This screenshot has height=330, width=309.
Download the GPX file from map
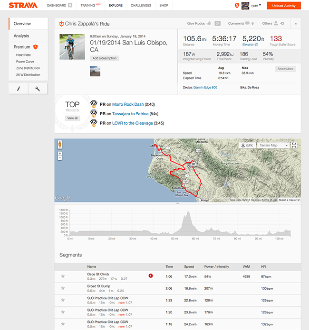(247, 145)
